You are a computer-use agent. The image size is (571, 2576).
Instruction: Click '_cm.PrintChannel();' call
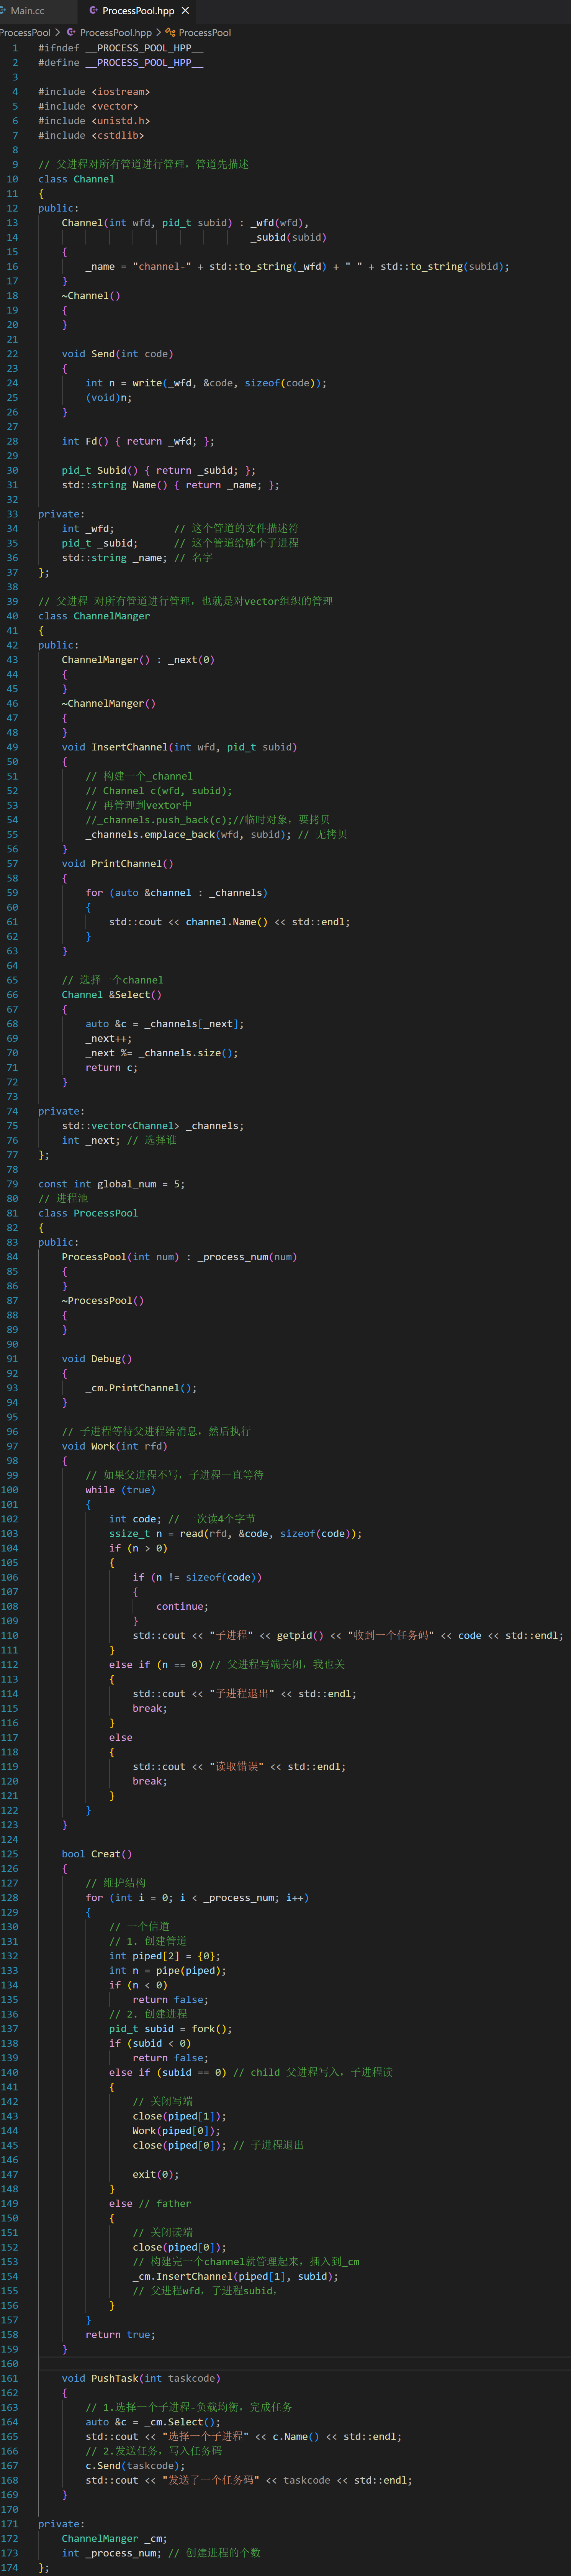click(x=141, y=1388)
